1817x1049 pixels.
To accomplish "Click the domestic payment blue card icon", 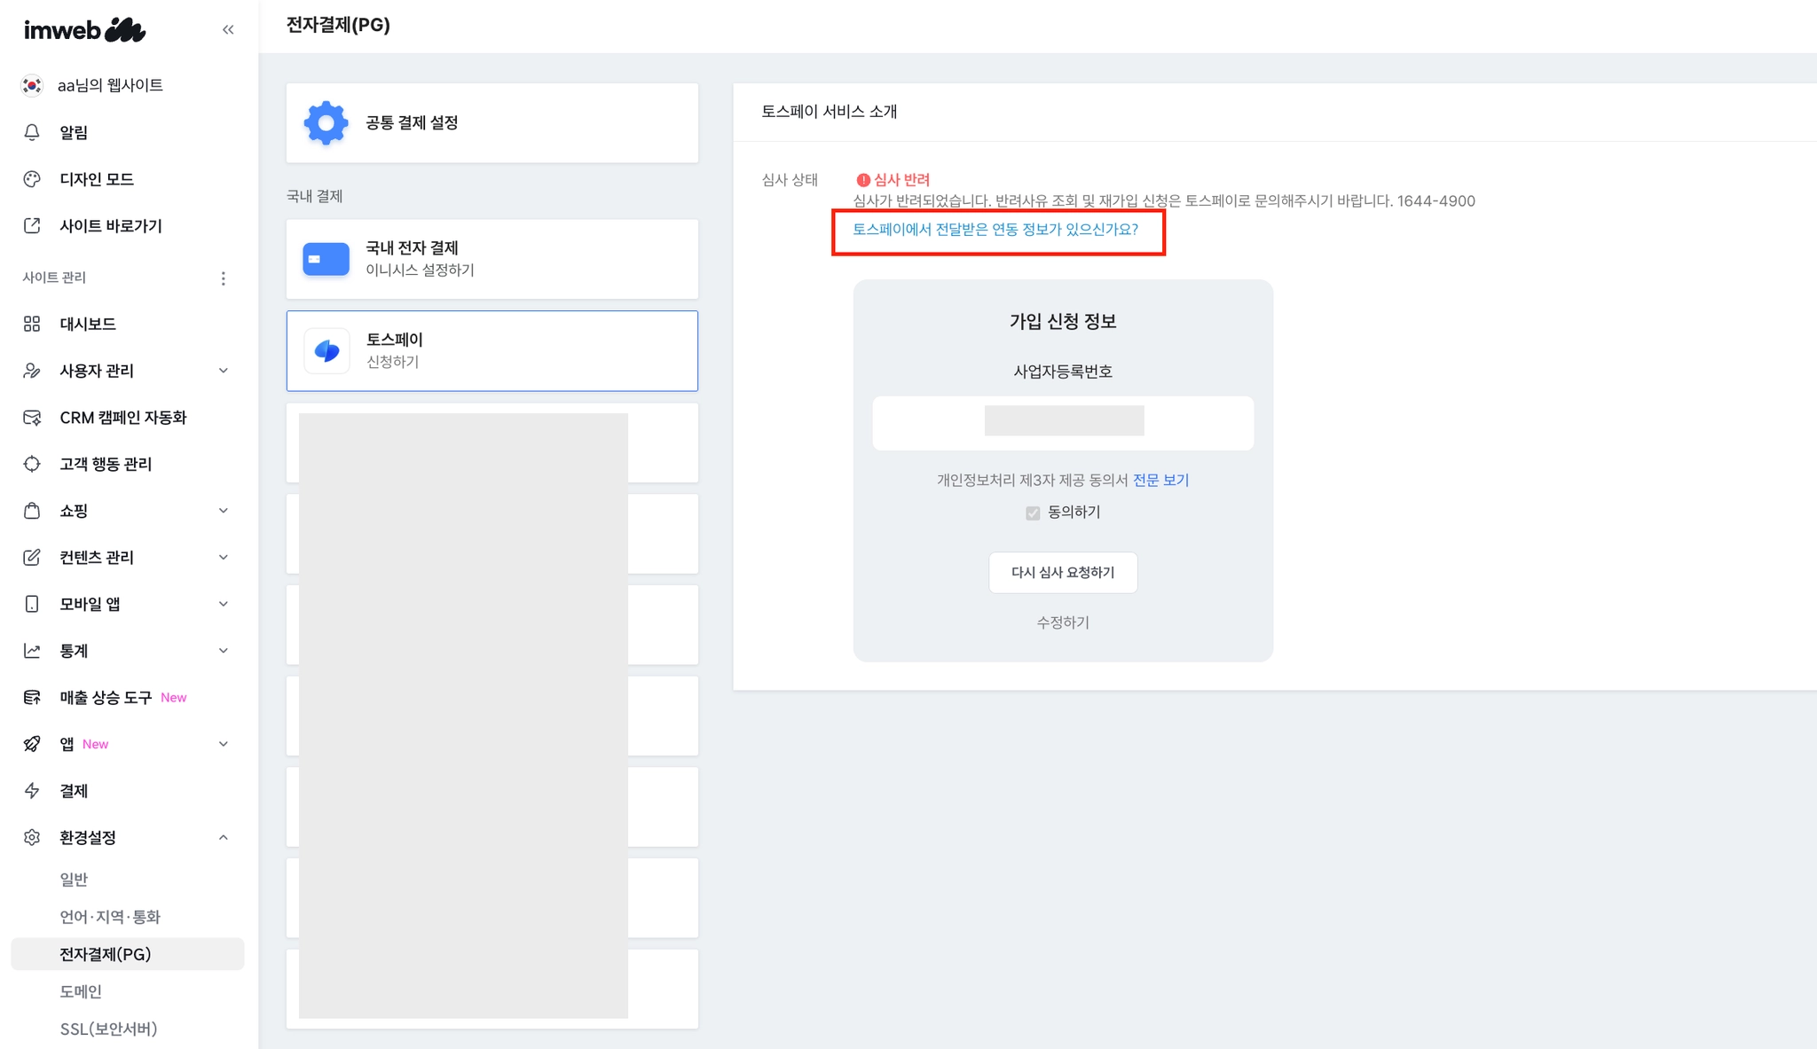I will [x=326, y=259].
